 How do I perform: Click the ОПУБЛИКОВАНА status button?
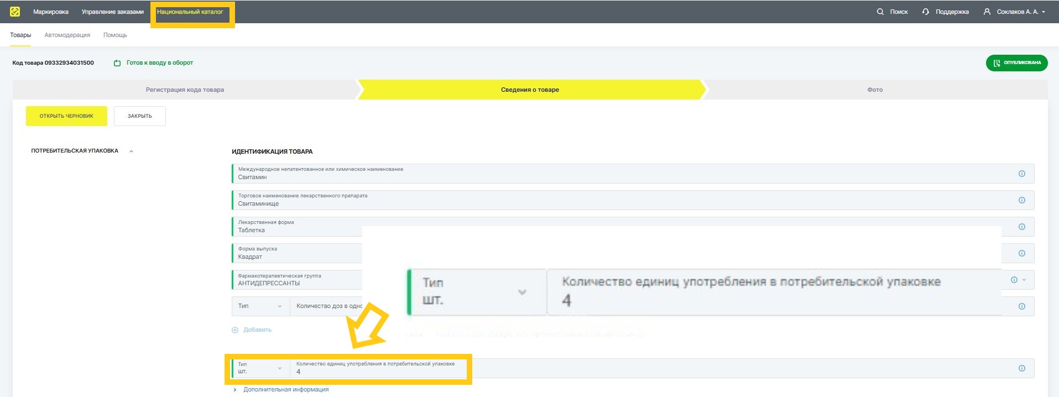(x=1016, y=63)
